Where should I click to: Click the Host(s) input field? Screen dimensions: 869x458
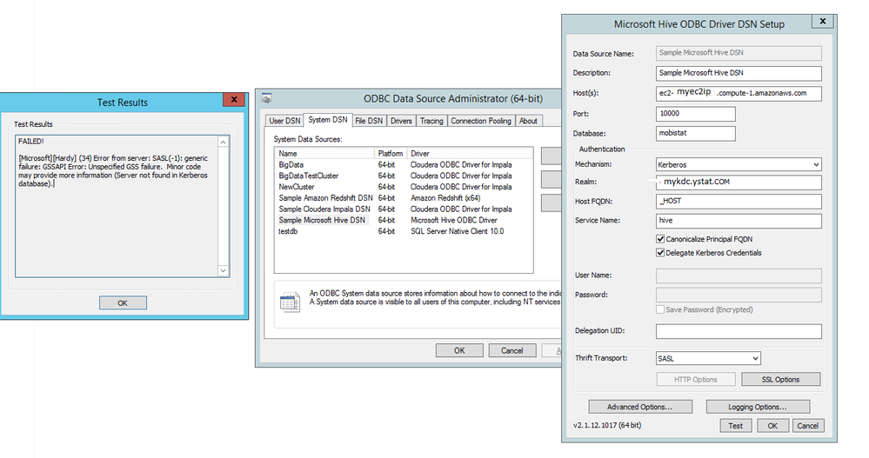pos(739,93)
